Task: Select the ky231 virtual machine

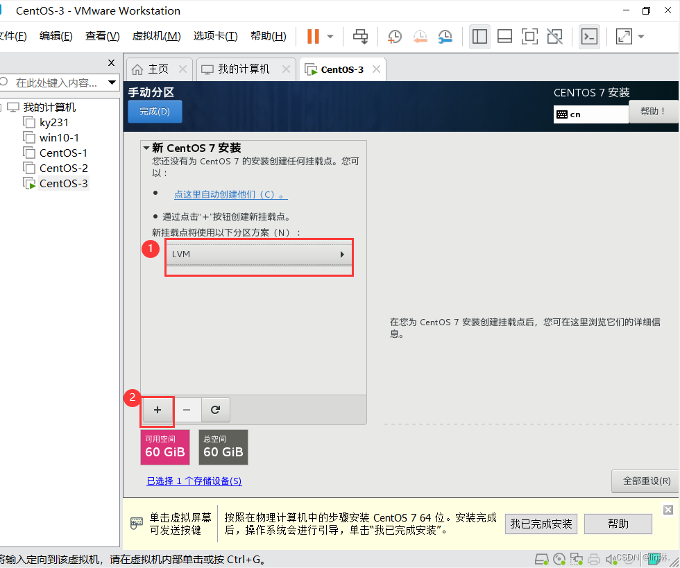Action: 54,123
